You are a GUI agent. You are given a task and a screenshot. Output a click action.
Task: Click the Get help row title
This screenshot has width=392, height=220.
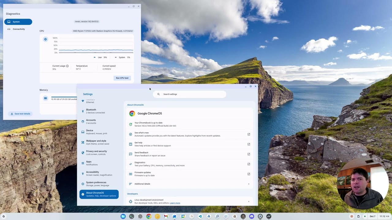[x=138, y=143]
